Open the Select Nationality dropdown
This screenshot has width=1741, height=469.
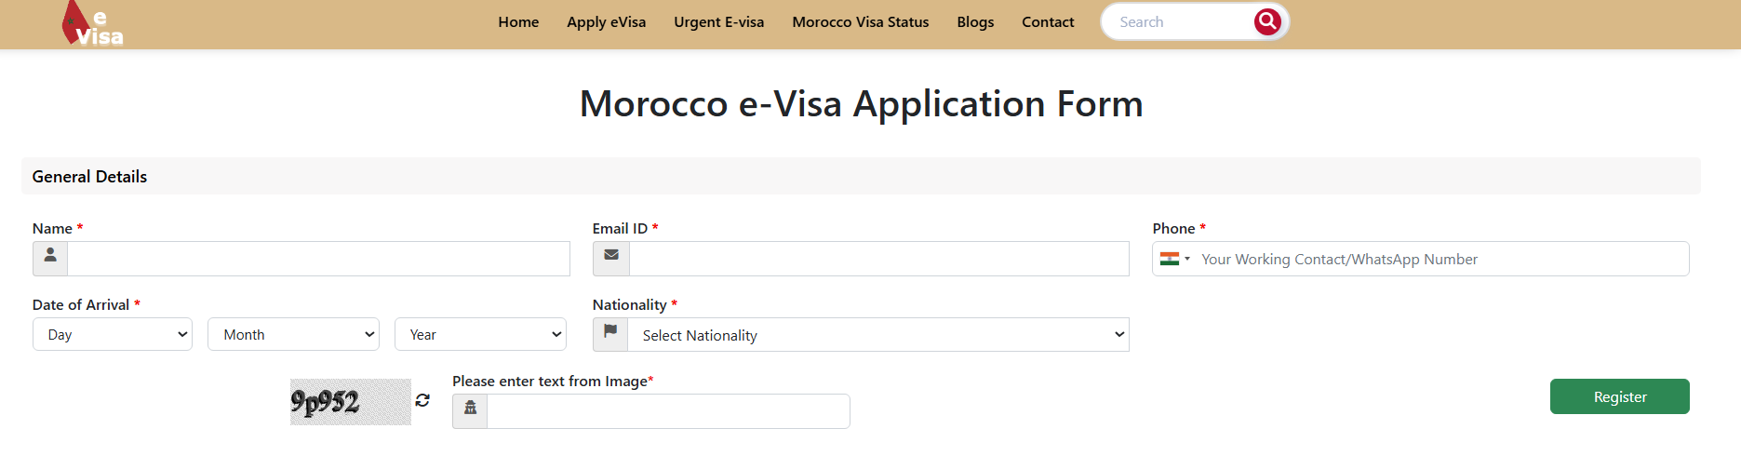coord(877,335)
